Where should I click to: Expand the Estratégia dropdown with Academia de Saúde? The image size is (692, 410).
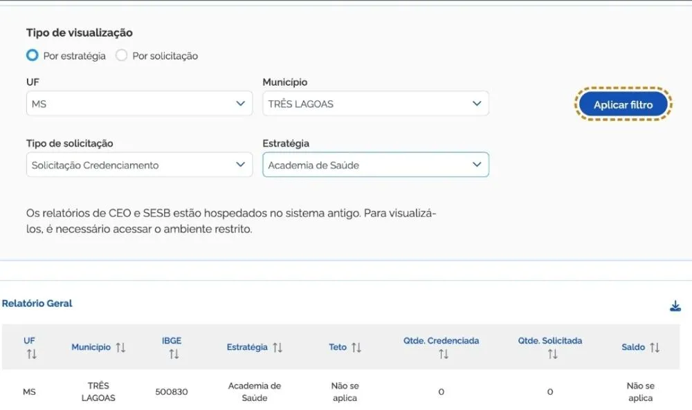[x=375, y=165]
